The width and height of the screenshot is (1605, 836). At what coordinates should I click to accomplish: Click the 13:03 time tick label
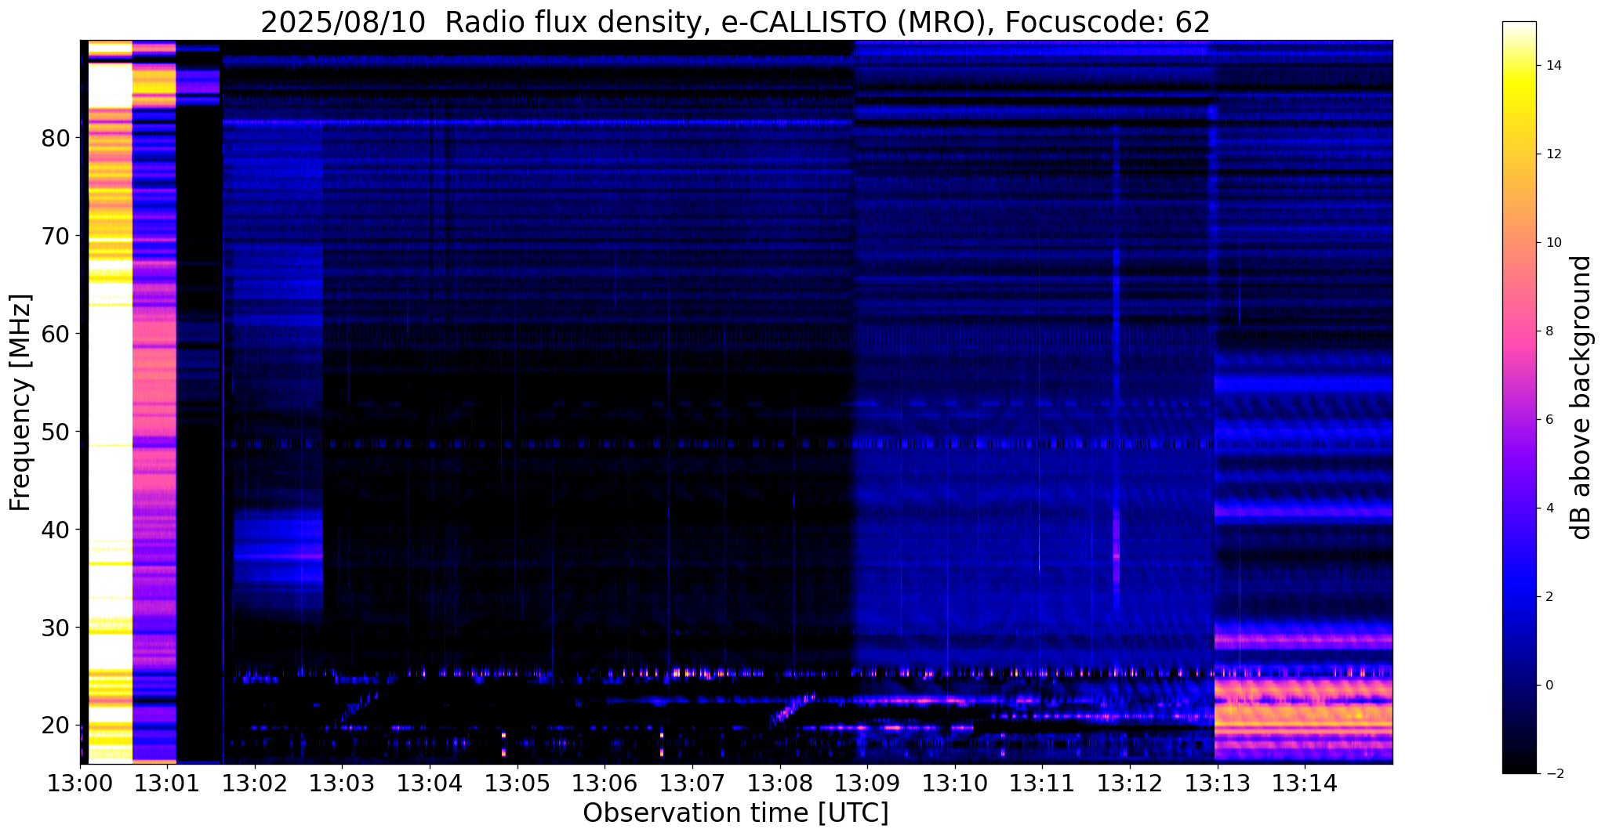[342, 784]
